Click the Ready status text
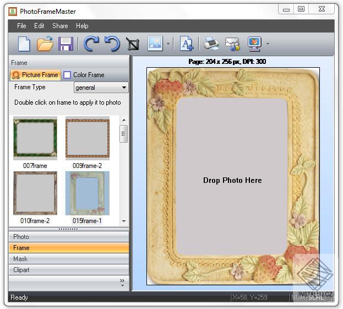This screenshot has width=343, height=309. pyautogui.click(x=19, y=297)
